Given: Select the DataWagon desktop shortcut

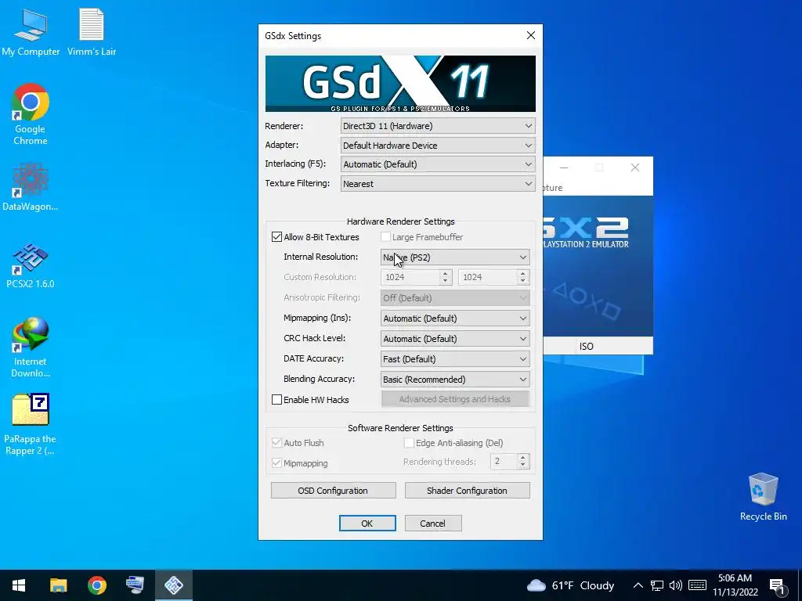Looking at the screenshot, I should 31,187.
